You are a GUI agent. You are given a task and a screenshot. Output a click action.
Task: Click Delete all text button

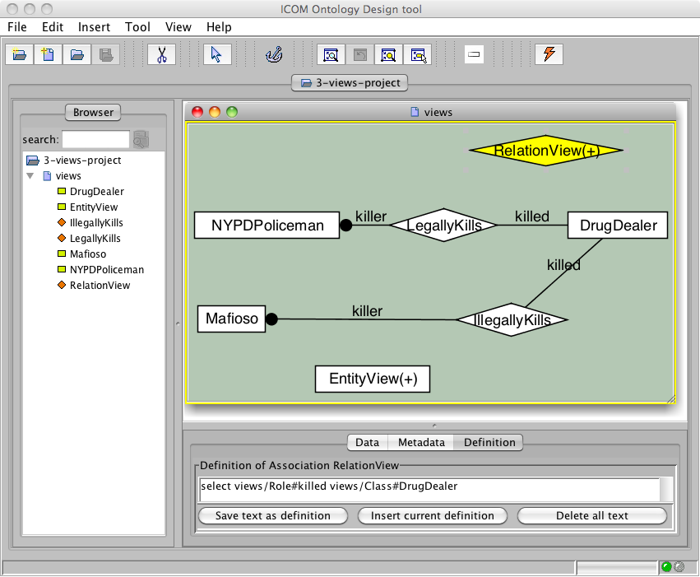(592, 516)
